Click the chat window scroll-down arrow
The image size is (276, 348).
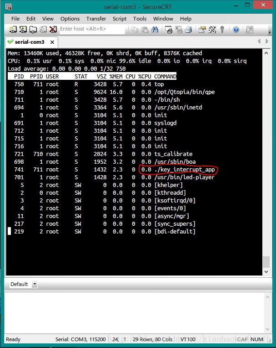coord(267,329)
